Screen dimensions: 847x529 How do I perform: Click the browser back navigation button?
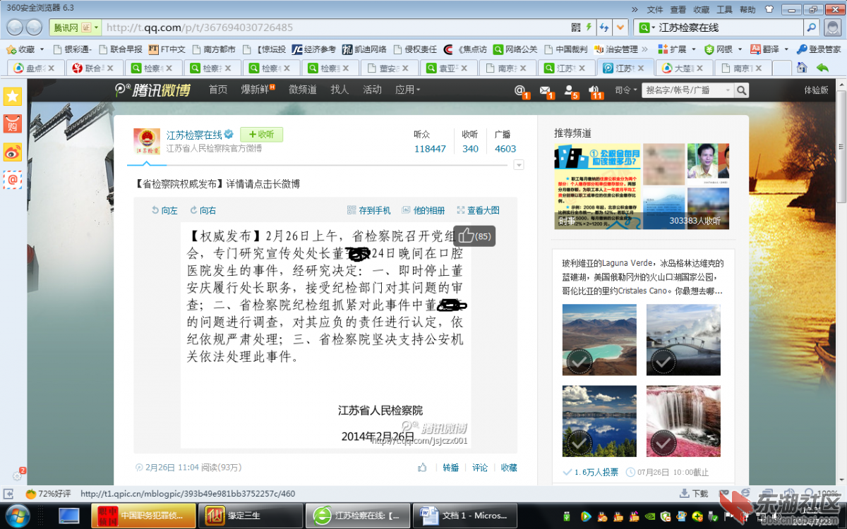coord(15,28)
